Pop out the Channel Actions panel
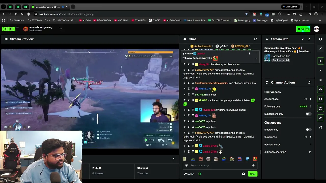 pyautogui.click(x=309, y=83)
